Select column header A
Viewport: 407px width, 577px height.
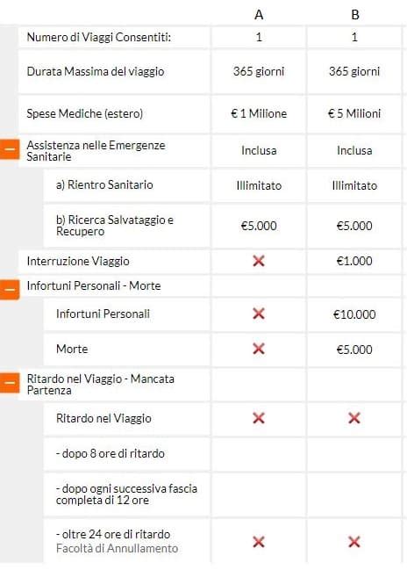click(259, 15)
